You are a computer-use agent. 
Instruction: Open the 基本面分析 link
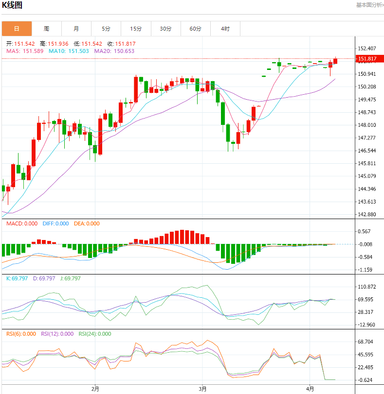(x=369, y=5)
